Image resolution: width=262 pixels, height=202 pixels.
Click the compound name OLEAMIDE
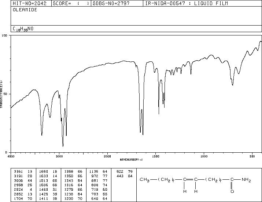(25, 9)
